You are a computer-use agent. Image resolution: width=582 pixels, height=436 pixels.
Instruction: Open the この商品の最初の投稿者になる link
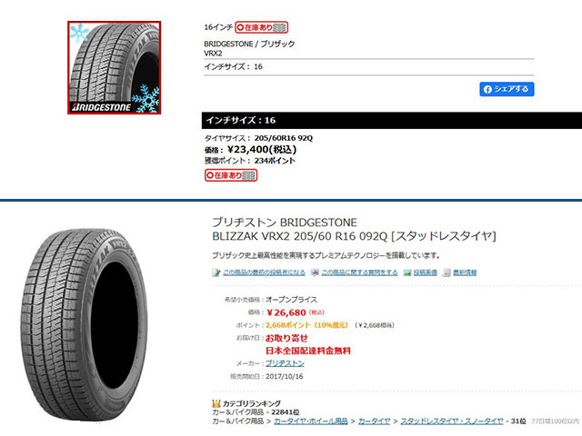(264, 272)
